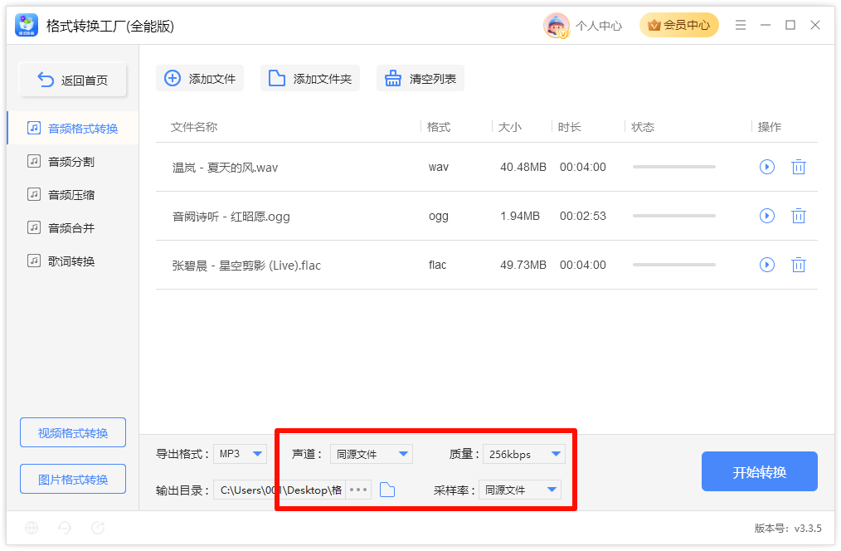841x551 pixels.
Task: Start conversion with 开始转换 button
Action: pos(759,471)
